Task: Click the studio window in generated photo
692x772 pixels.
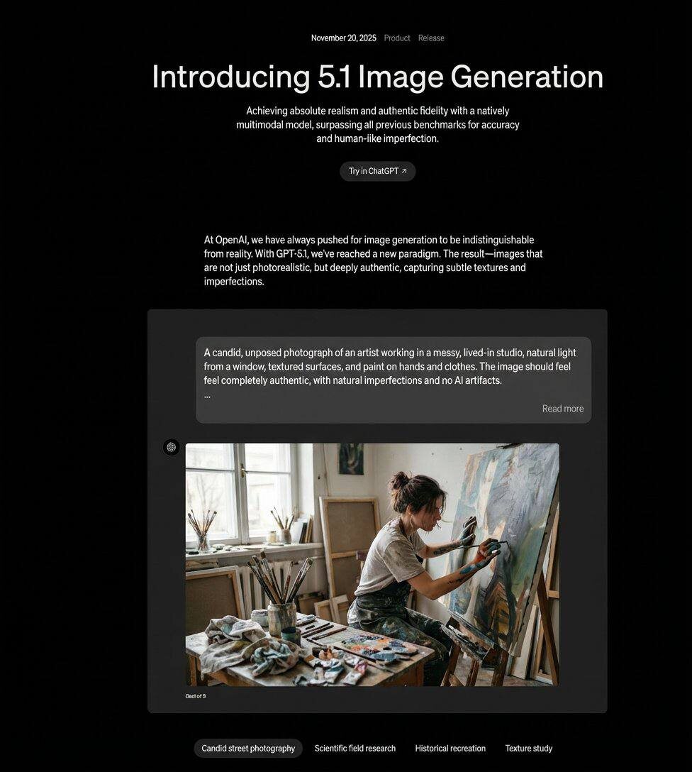Action: [x=241, y=492]
